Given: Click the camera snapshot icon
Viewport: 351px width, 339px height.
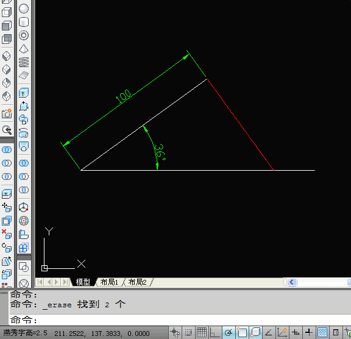Looking at the screenshot, I should (7, 114).
